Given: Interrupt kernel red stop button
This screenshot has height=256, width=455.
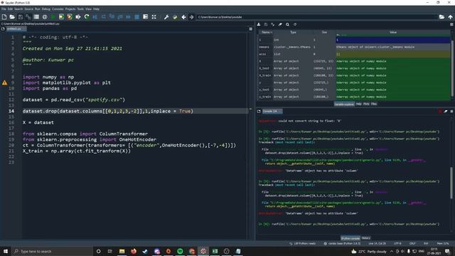Looking at the screenshot, I should [440, 112].
